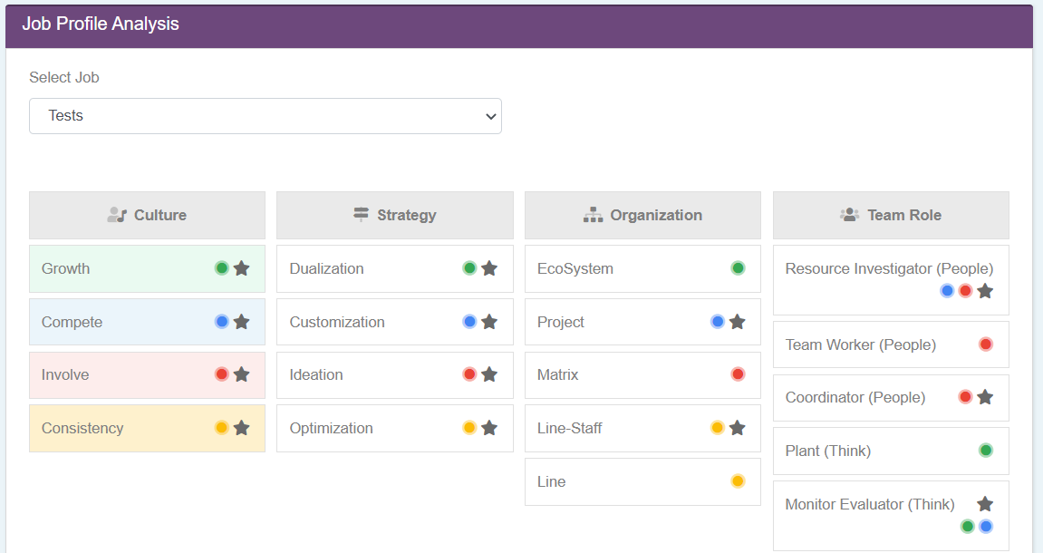Click the star in Monitor Evaluator row
The image size is (1043, 553).
point(985,504)
